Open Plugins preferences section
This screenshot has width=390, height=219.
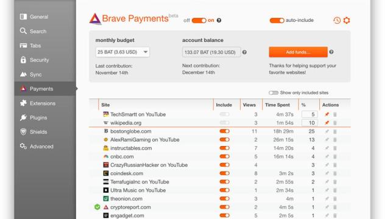45,117
